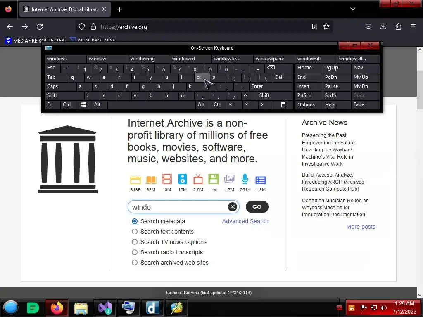Open the TV icon labeled 2.6M

coord(198,179)
